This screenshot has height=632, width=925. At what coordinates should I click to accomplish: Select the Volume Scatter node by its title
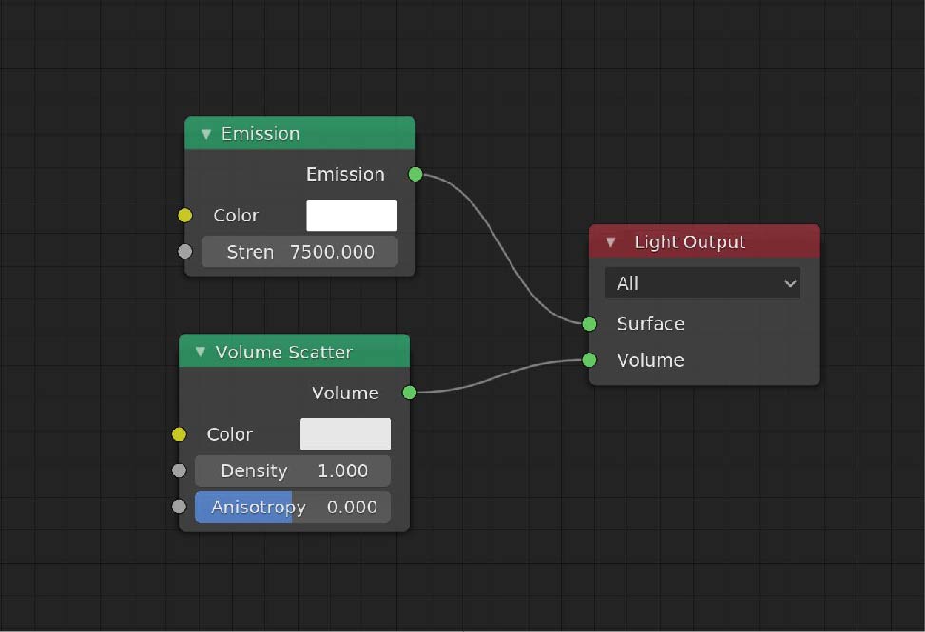(283, 353)
